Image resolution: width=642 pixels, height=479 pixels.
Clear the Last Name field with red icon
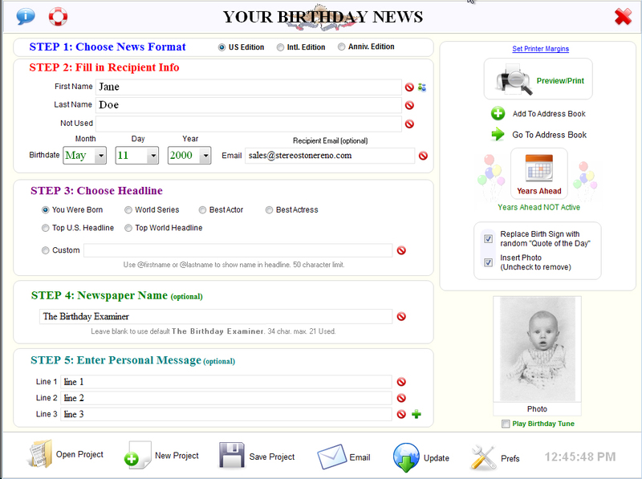point(409,105)
